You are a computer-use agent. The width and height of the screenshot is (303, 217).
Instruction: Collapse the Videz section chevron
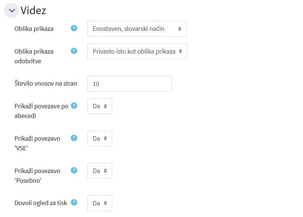pyautogui.click(x=12, y=10)
